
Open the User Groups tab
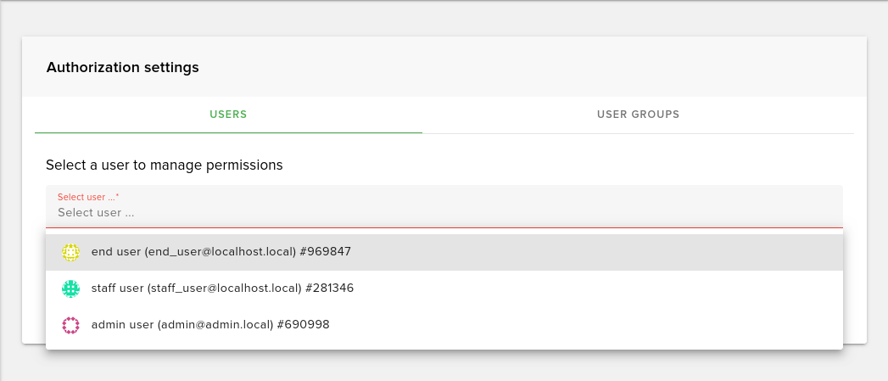click(638, 115)
